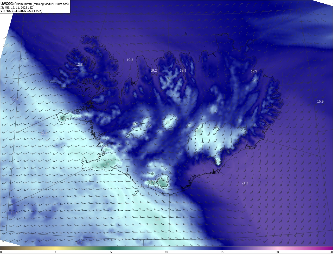Click the '1' tick on the color scale

coord(56,252)
